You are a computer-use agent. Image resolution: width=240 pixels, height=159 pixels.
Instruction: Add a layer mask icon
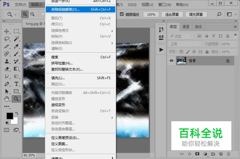(x=197, y=154)
